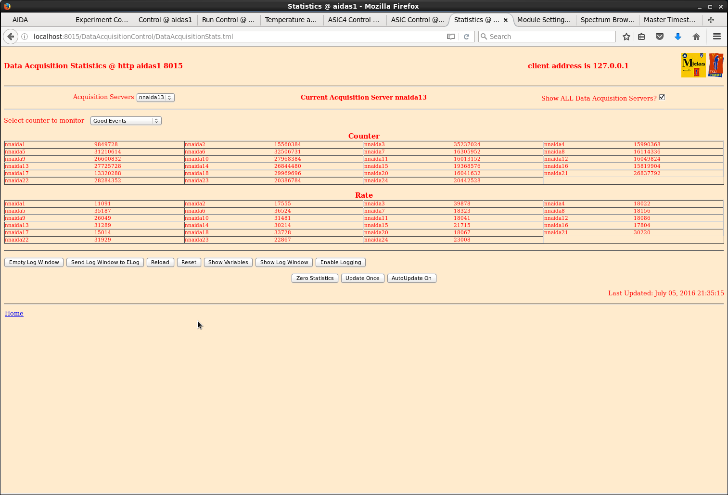Viewport: 728px width, 495px height.
Task: Click the Update Once button
Action: [x=362, y=278]
